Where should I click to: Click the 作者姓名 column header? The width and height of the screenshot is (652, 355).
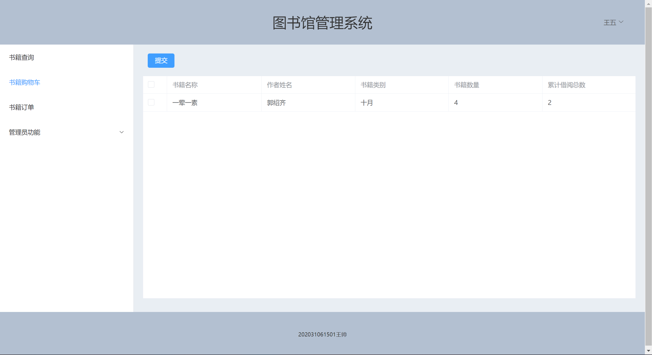click(279, 85)
